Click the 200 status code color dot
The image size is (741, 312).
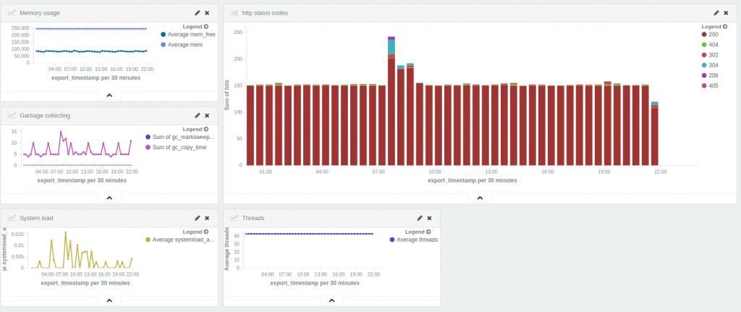pos(704,34)
